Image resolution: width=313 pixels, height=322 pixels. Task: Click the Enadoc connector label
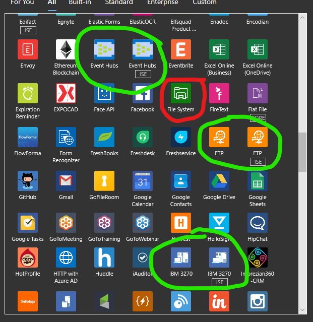[x=219, y=22]
